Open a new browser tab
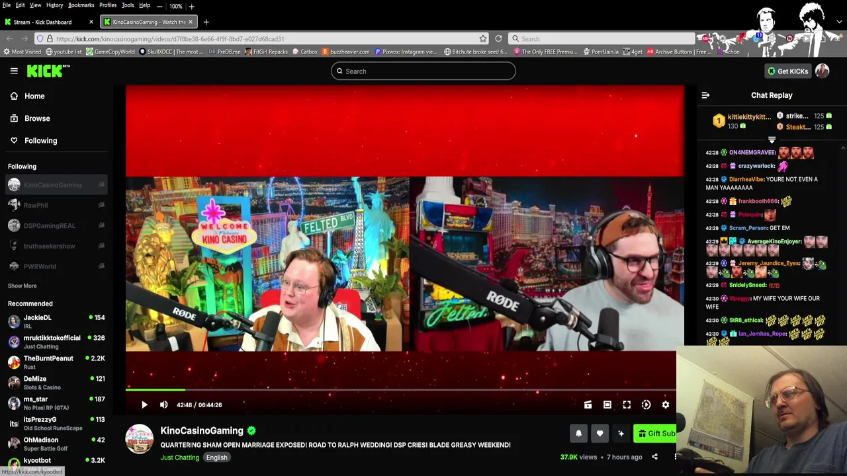Viewport: 847px width, 476px height. click(206, 22)
